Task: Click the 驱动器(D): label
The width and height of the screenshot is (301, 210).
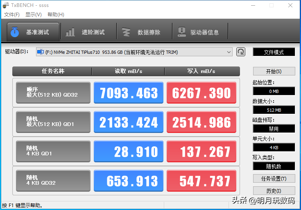Action: [17, 52]
